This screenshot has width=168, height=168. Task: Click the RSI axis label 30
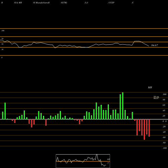2,49
